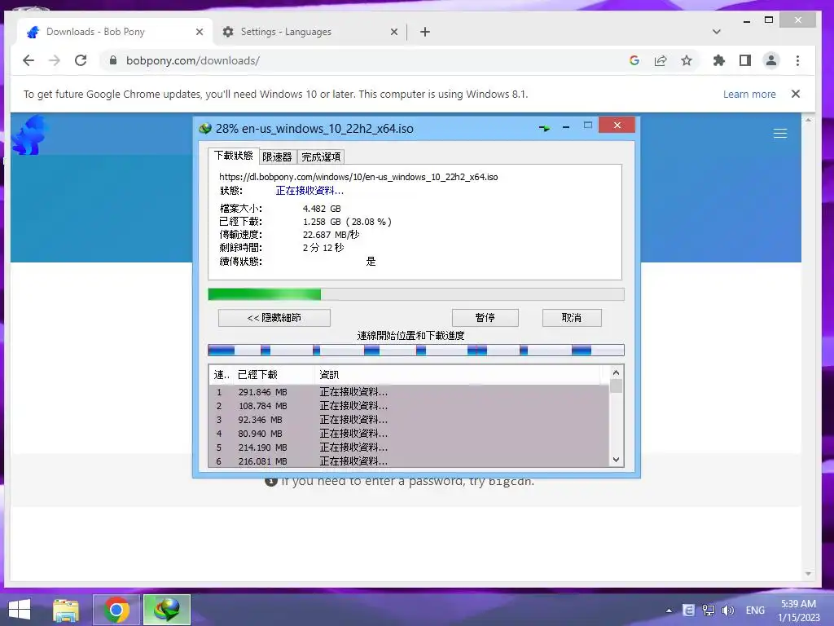
Task: Click the 22.687 MB/秒 transfer speed value
Action: point(331,235)
